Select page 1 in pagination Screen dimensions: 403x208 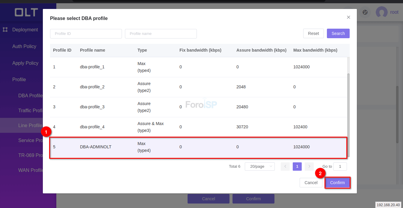[297, 167]
